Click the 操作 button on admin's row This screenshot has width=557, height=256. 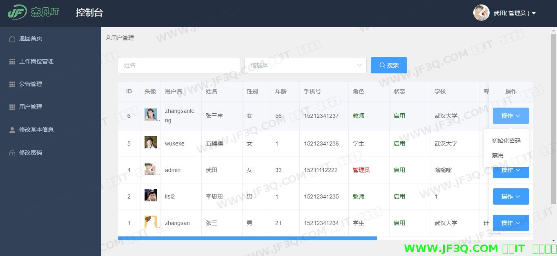tap(510, 170)
